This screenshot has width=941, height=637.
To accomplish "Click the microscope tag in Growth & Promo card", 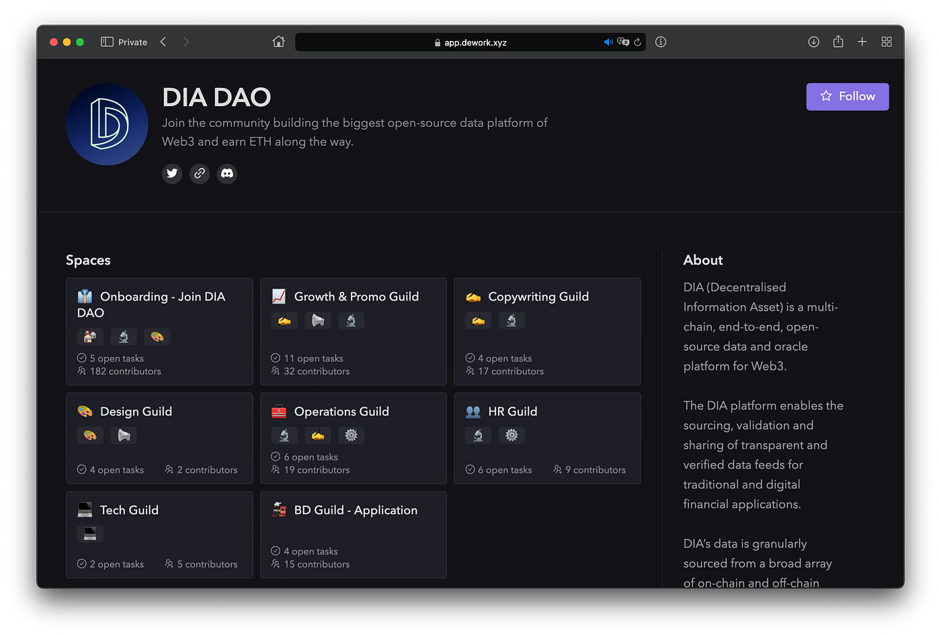I will pyautogui.click(x=351, y=321).
